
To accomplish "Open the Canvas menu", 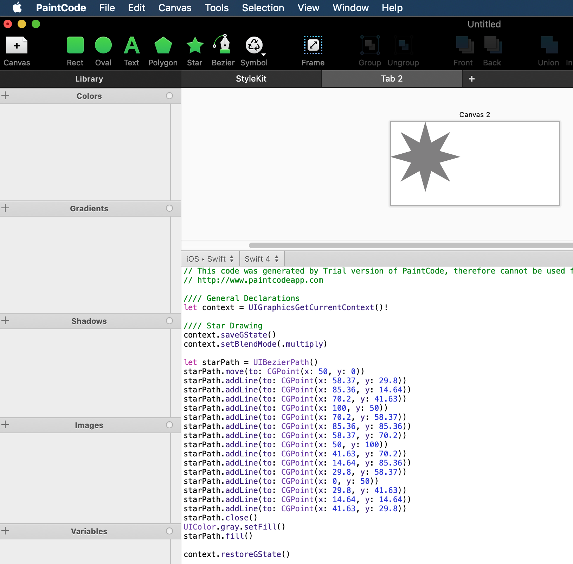I will tap(175, 8).
